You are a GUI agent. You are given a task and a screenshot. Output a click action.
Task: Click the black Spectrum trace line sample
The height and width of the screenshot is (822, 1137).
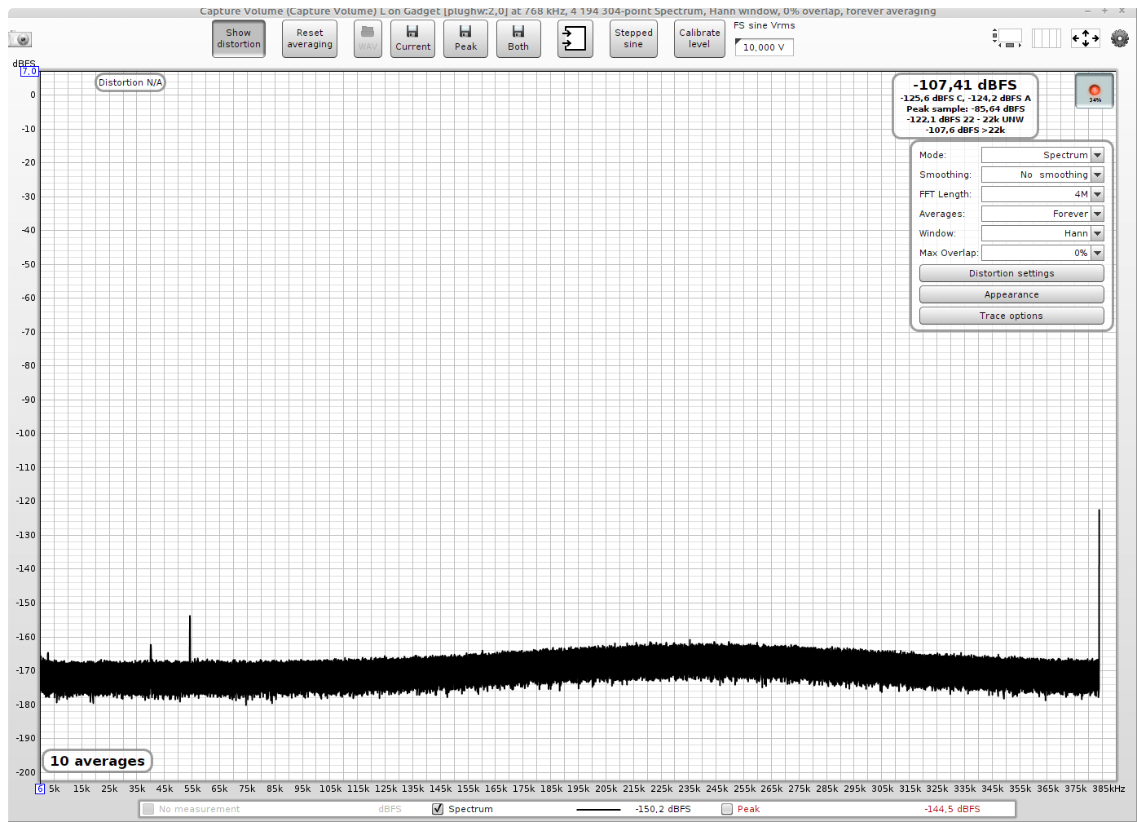[598, 810]
